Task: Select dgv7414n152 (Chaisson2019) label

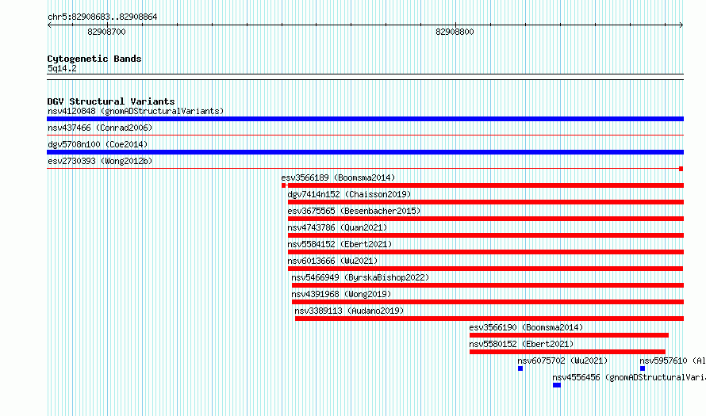Action: 349,194
